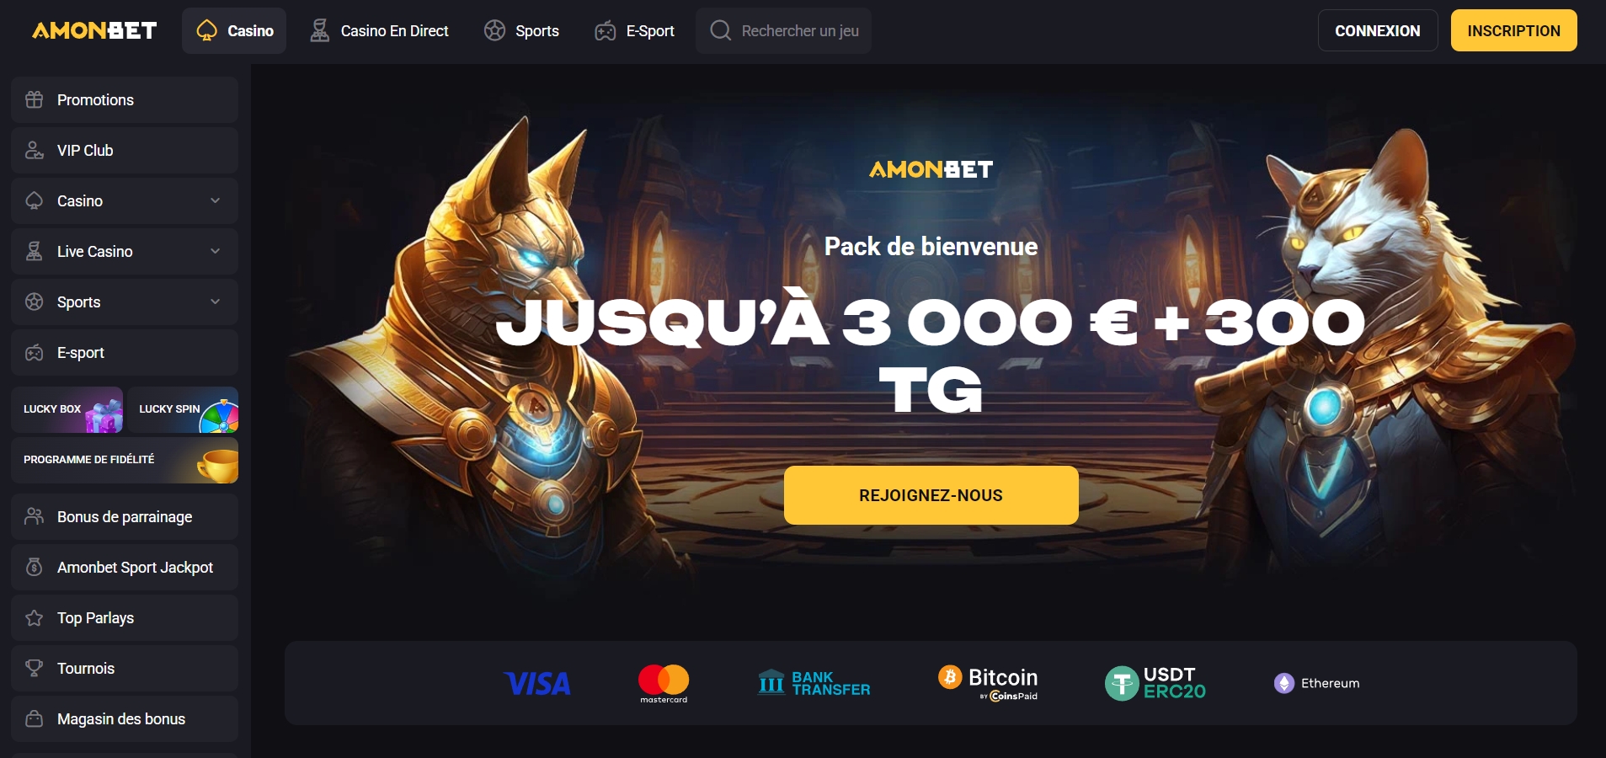
Task: Click the Promotions gift icon
Action: 34,99
